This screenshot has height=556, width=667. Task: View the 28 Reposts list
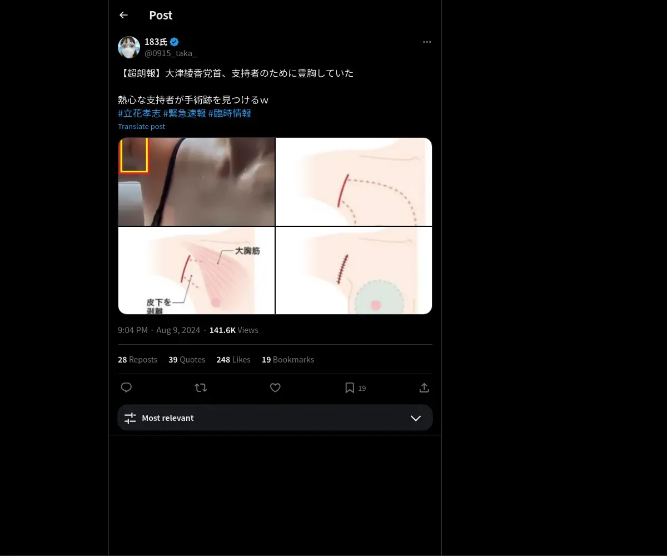pos(137,360)
